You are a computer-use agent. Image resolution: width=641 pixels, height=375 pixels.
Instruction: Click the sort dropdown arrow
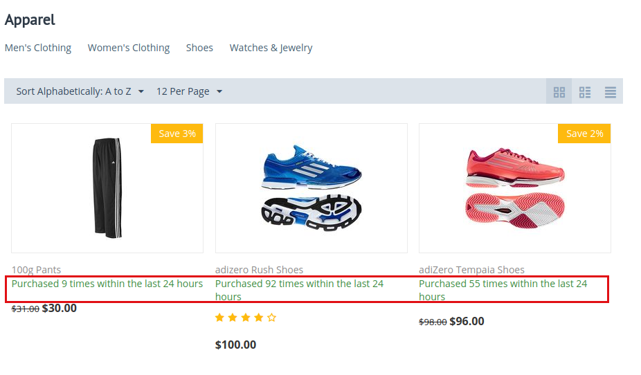click(x=141, y=91)
